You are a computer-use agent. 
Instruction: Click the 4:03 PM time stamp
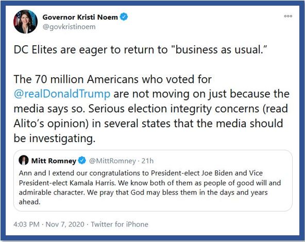26,224
